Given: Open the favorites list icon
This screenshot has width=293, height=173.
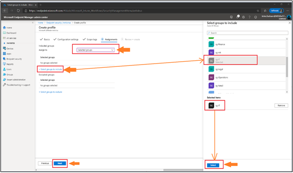Looking at the screenshot, I should click(x=265, y=11).
